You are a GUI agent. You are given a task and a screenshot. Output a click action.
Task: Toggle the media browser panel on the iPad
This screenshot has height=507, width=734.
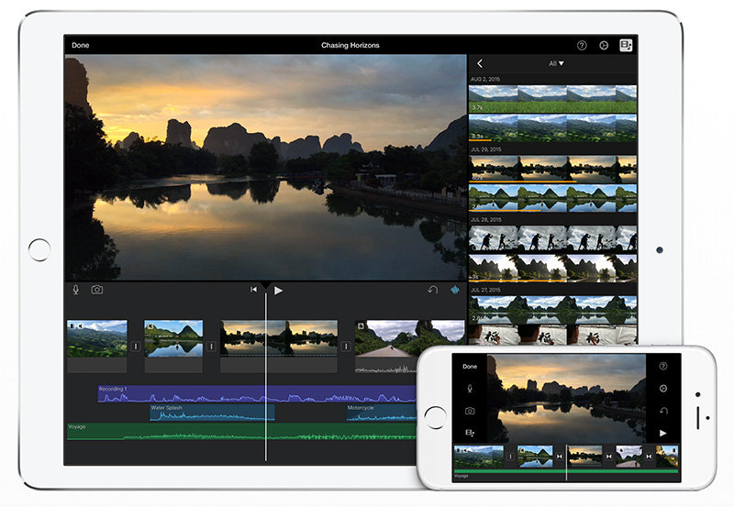627,45
